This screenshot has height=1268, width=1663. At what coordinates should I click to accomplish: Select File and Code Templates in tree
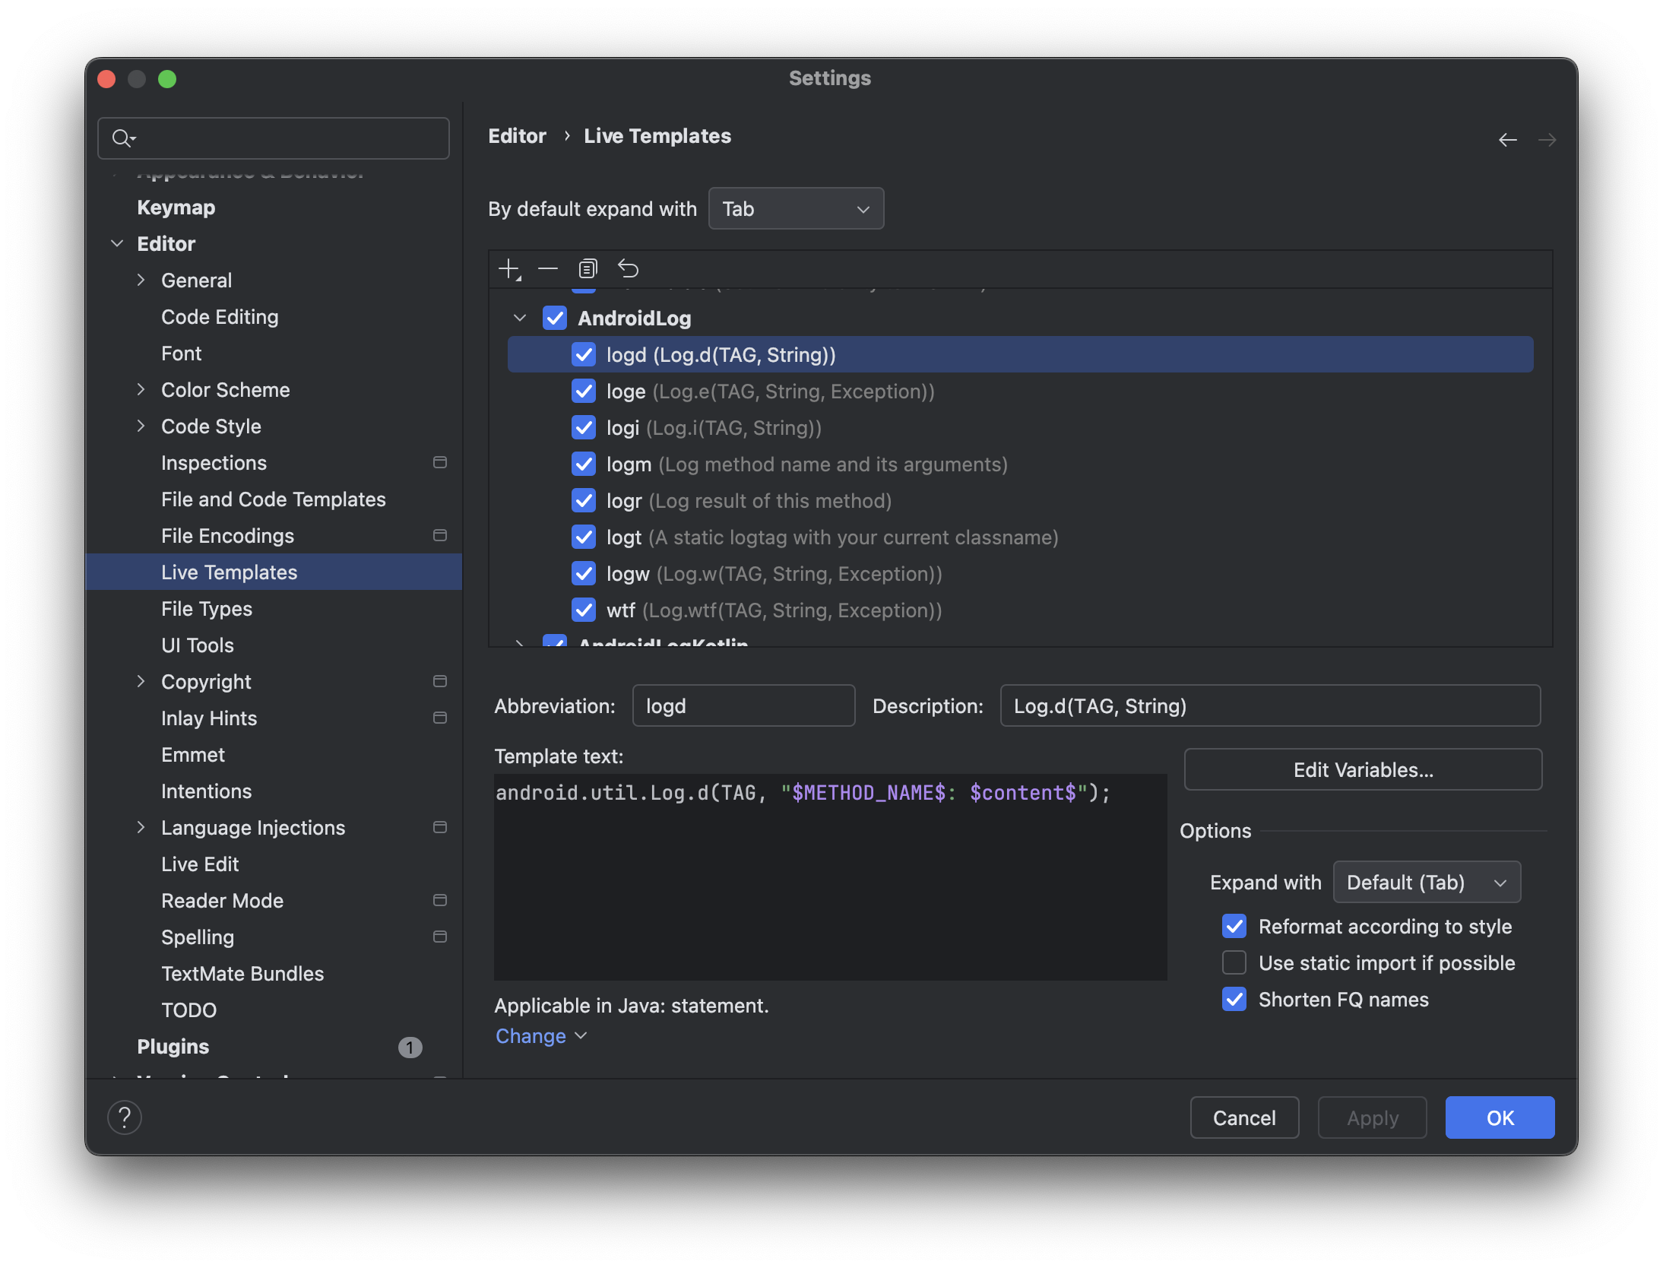pos(274,499)
